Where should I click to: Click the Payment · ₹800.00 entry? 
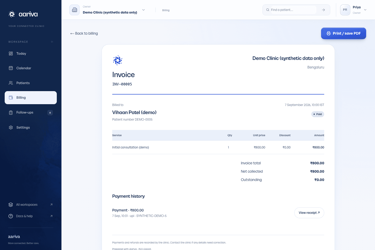tap(128, 210)
